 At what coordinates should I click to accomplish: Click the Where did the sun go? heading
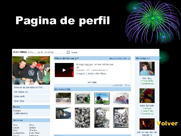pos(66,58)
